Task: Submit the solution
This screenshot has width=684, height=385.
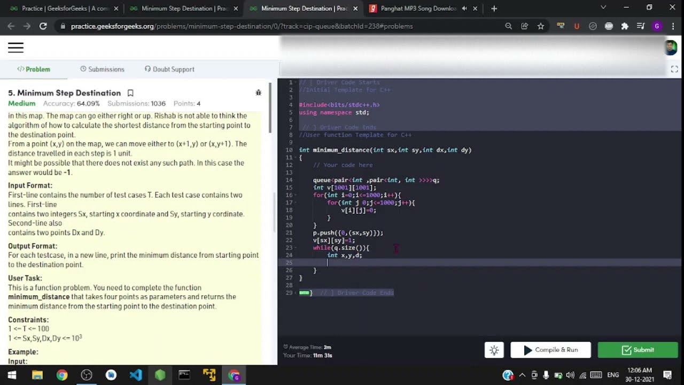Action: [638, 350]
